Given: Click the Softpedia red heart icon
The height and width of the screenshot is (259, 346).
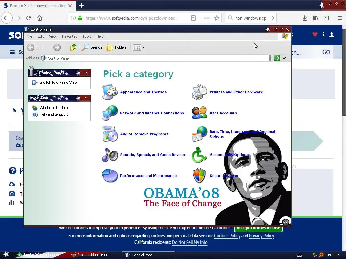Looking at the screenshot, I should click(315, 34).
